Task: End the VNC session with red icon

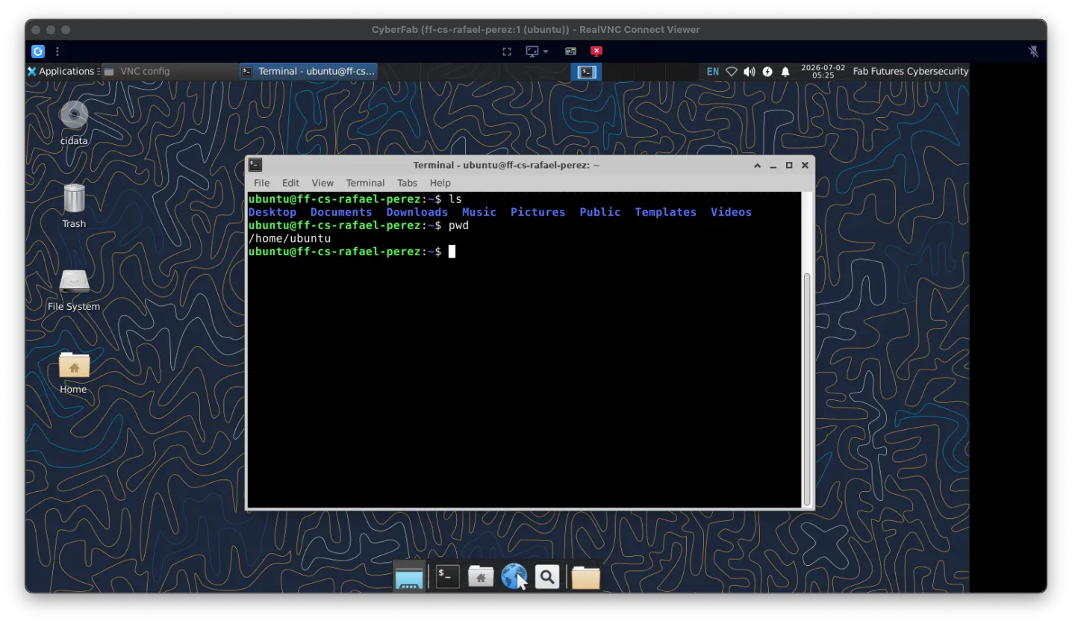Action: 596,52
